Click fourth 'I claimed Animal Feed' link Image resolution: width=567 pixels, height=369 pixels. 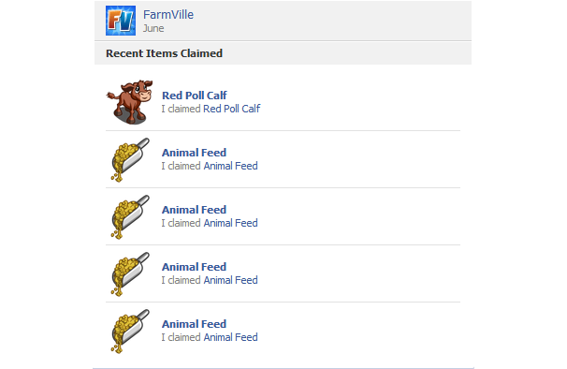pyautogui.click(x=230, y=337)
